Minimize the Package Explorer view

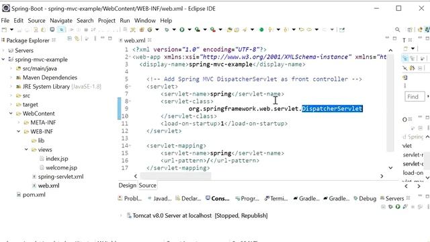coord(103,38)
